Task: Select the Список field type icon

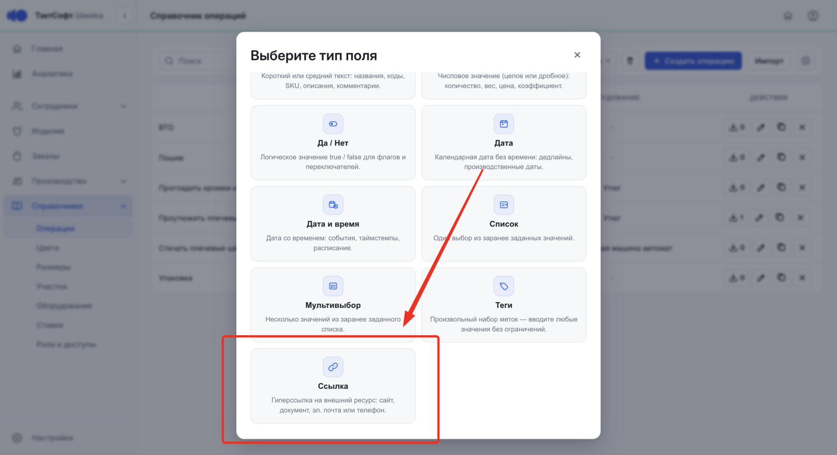Action: pyautogui.click(x=504, y=205)
